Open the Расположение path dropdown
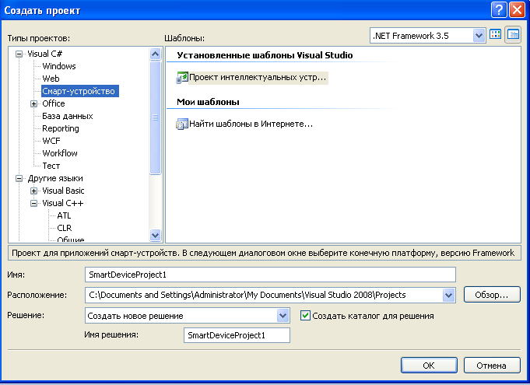Image resolution: width=530 pixels, height=385 pixels. click(448, 296)
